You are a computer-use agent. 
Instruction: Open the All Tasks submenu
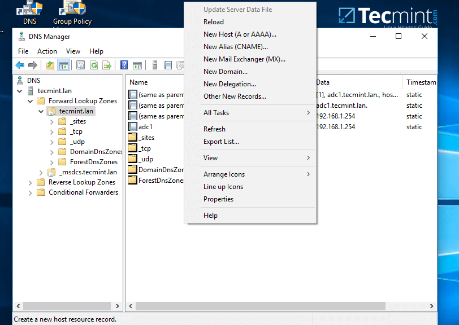point(217,112)
